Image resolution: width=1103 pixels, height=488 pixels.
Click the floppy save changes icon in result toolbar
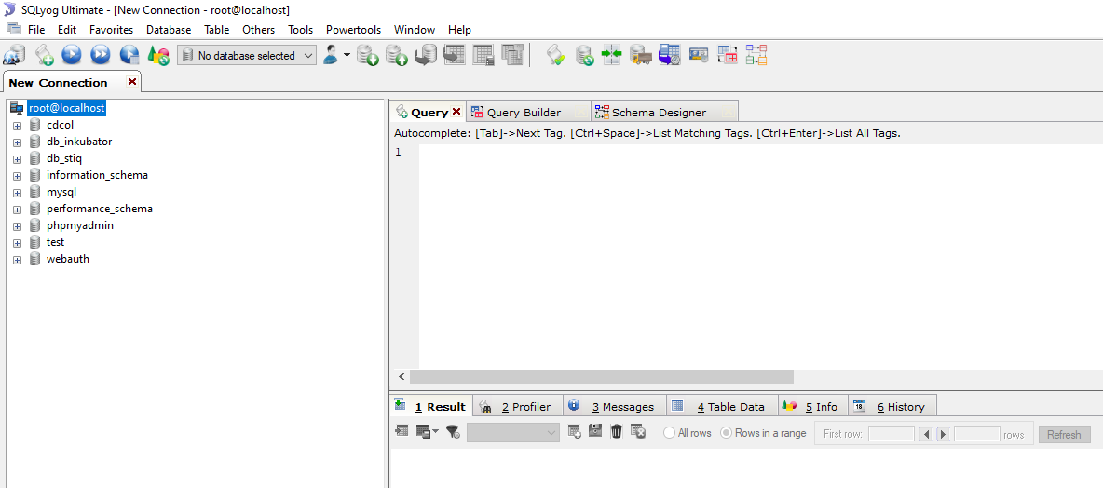tap(595, 431)
